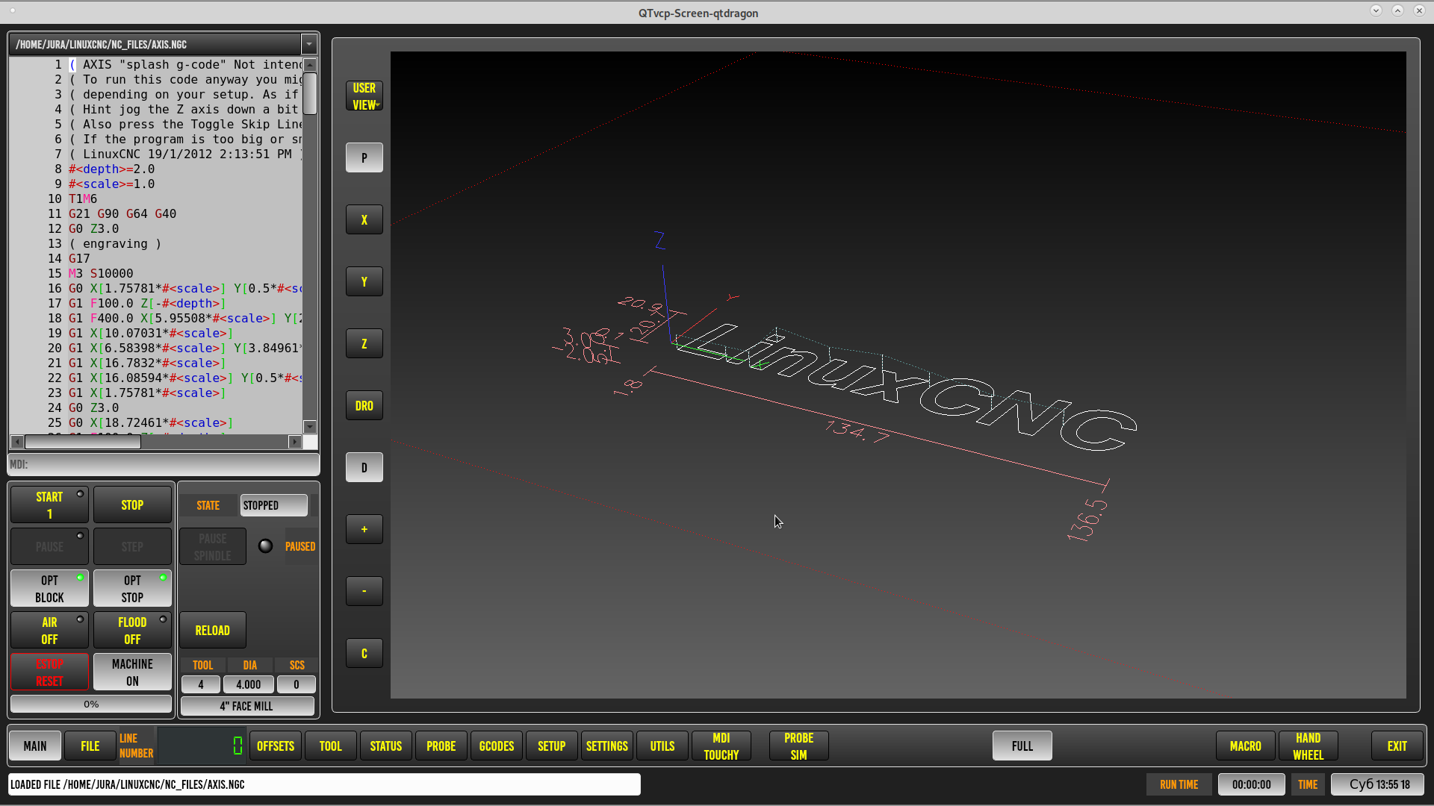Screen dimensions: 1434x806
Task: Click the PAUSE SPINDLE button
Action: point(212,547)
